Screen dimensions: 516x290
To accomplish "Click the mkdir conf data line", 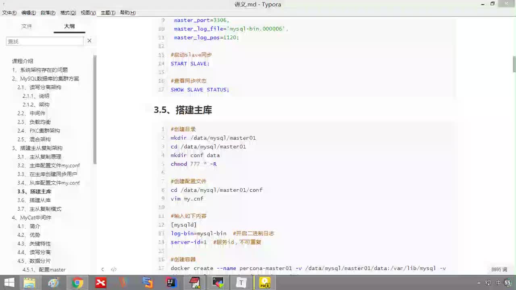I will [195, 155].
